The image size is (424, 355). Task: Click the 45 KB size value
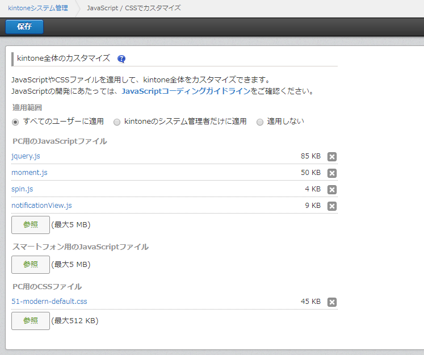(x=310, y=302)
